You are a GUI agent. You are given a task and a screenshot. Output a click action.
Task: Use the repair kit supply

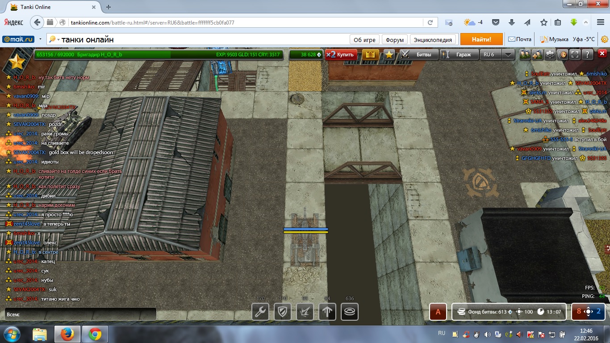point(260,312)
